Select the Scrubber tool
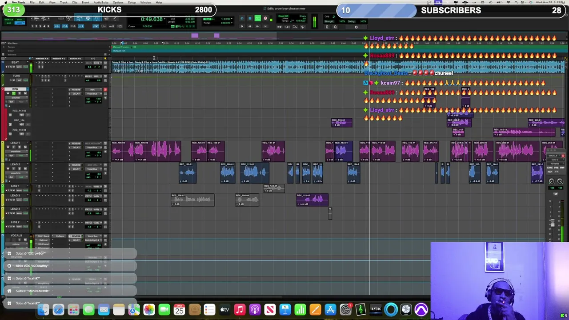This screenshot has height=320, width=569. [106, 18]
